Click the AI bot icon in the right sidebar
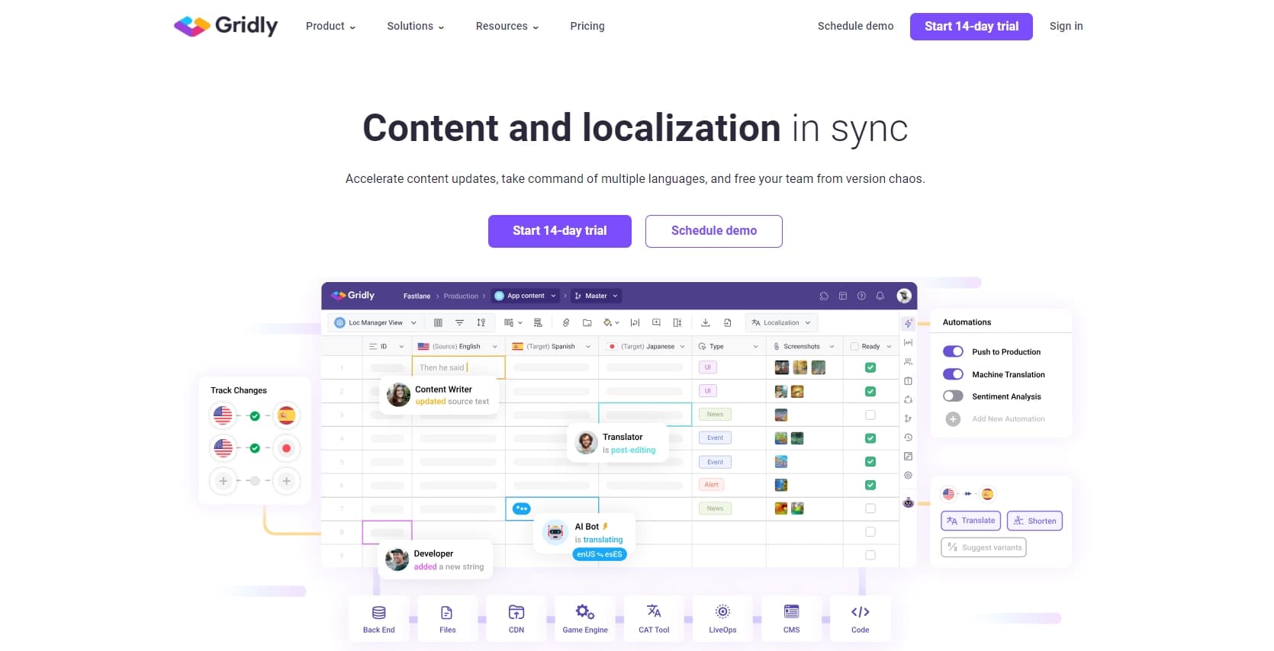 click(908, 502)
